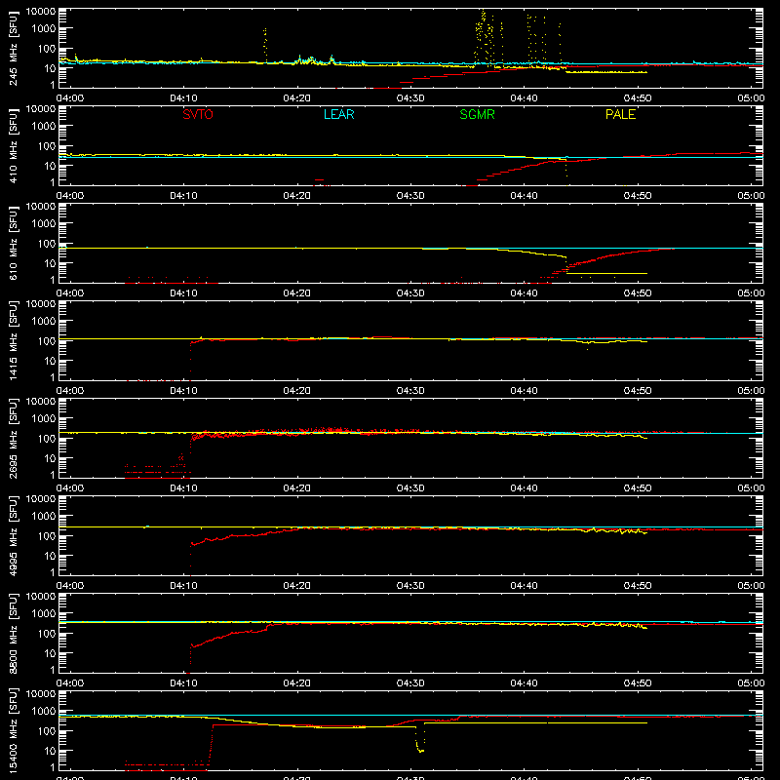The width and height of the screenshot is (780, 780).
Task: Click 04:10 time label under 4995 MHz panel
Action: [183, 586]
